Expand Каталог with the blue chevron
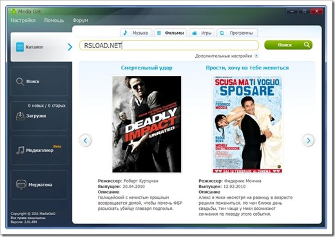The image size is (335, 237). (x=70, y=47)
